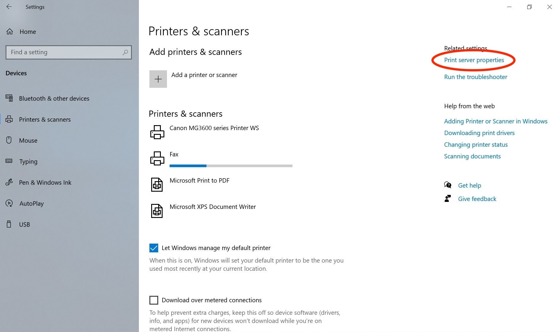This screenshot has height=332, width=560.
Task: Select Microsoft Print to PDF entry
Action: point(199,181)
